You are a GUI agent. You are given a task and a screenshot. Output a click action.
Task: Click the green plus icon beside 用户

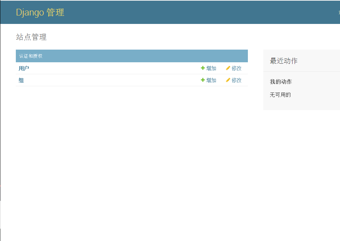(203, 68)
